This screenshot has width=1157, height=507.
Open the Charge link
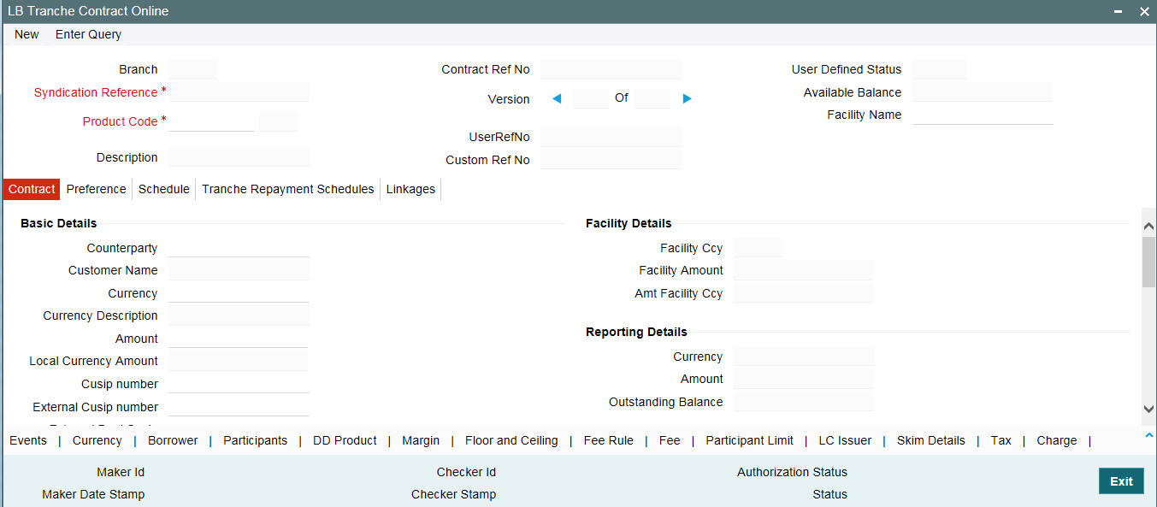click(x=1057, y=440)
